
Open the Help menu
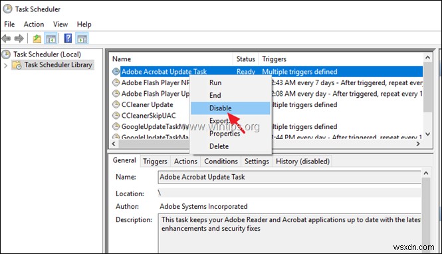coord(84,24)
